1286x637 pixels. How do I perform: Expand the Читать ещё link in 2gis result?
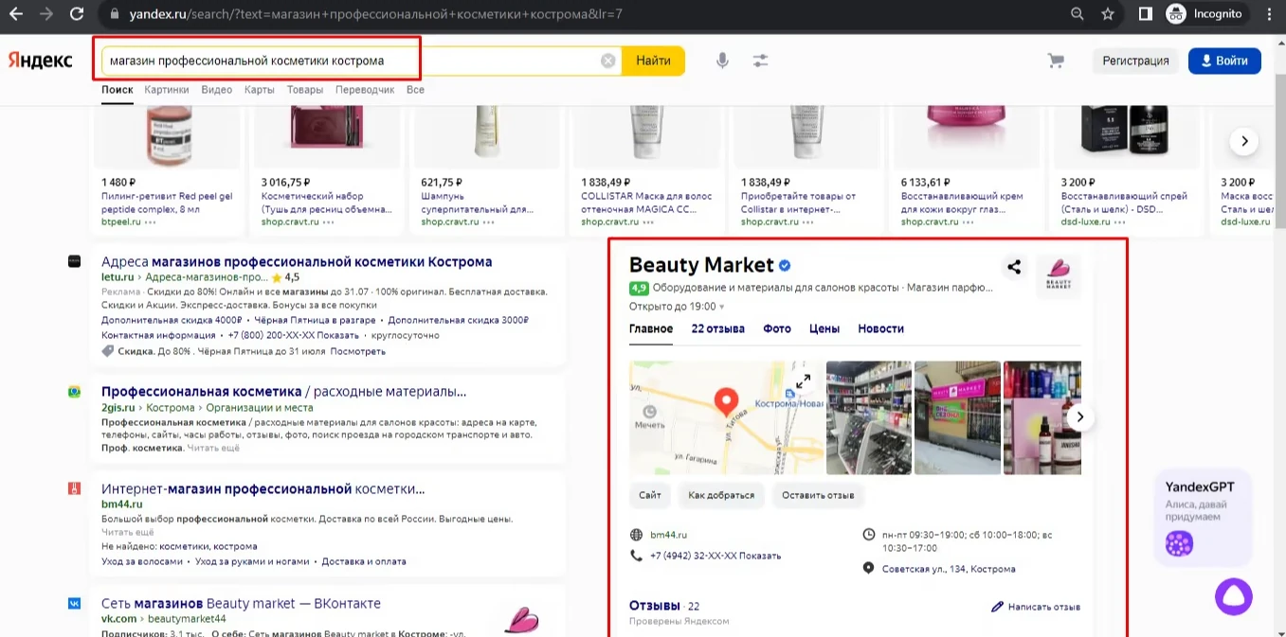pos(213,448)
